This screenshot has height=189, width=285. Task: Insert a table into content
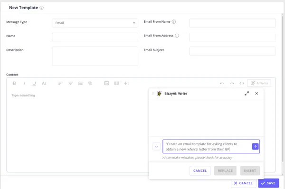pos(116,83)
